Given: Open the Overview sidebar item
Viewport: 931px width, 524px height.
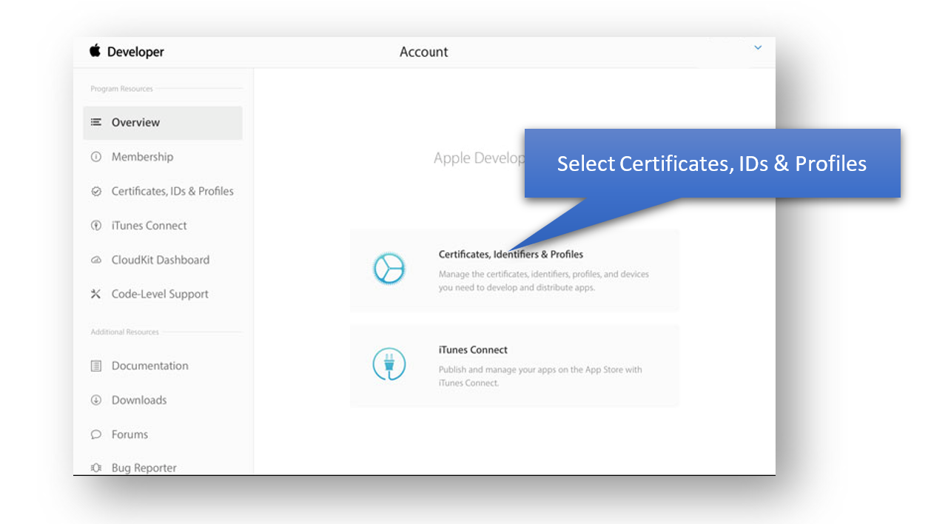Looking at the screenshot, I should point(163,123).
